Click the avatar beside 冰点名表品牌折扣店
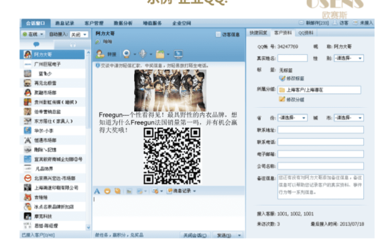 pos(27,207)
